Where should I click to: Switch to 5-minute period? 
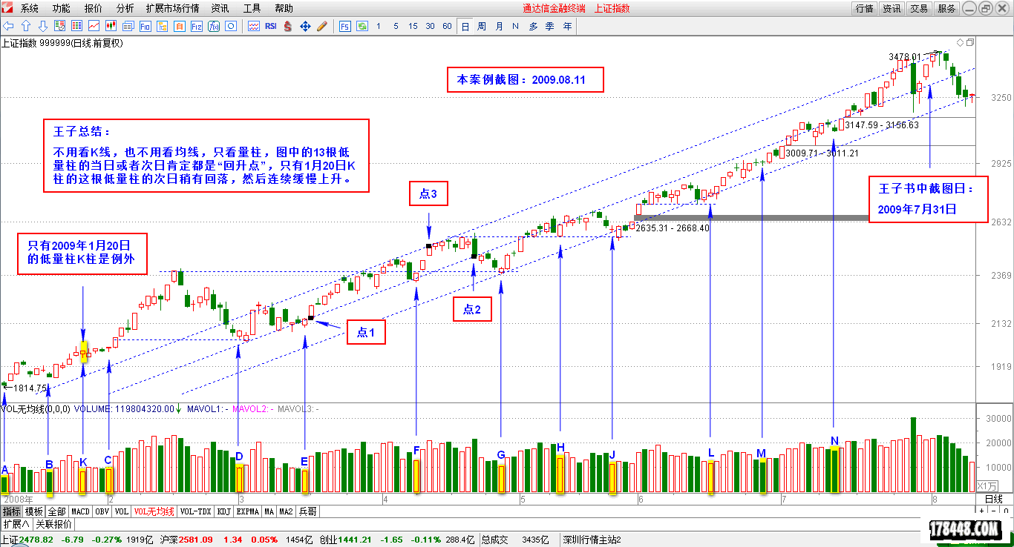point(396,26)
